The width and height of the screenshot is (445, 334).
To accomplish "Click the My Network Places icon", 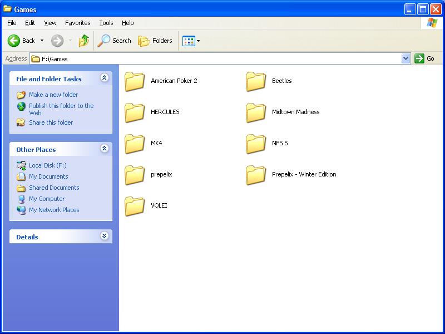I will (x=21, y=210).
